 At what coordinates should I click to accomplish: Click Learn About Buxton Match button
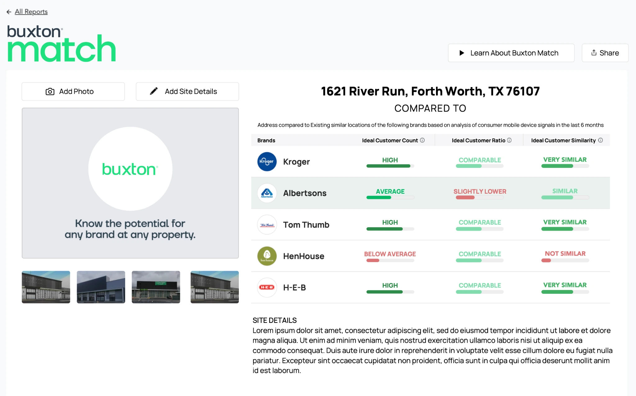tap(511, 53)
